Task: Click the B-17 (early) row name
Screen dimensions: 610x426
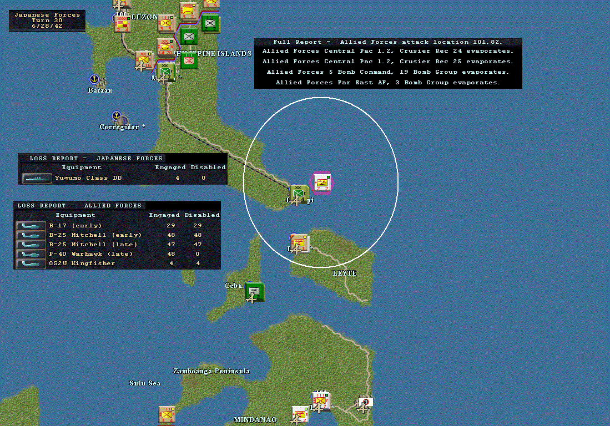Action: [x=75, y=225]
